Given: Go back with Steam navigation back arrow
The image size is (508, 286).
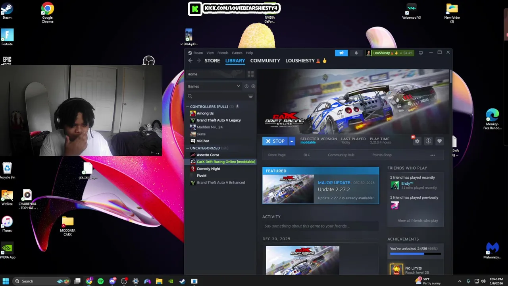Looking at the screenshot, I should [x=190, y=61].
